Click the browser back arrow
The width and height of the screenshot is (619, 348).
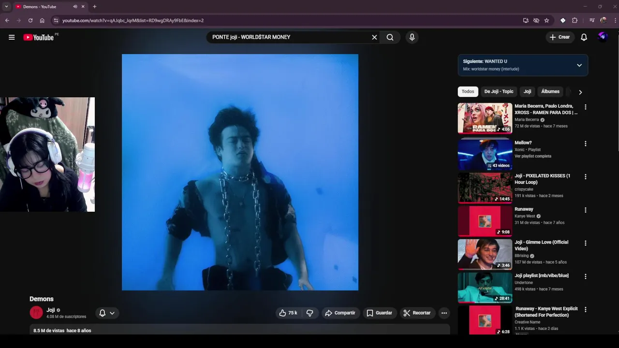(x=7, y=20)
